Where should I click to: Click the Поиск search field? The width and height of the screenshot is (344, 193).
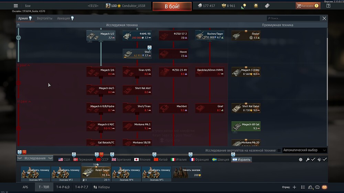click(x=293, y=18)
